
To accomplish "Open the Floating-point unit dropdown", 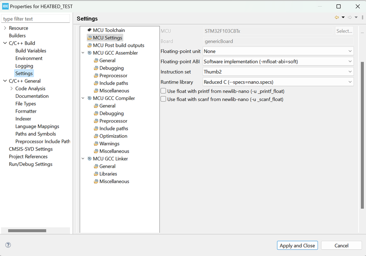I will 278,52.
